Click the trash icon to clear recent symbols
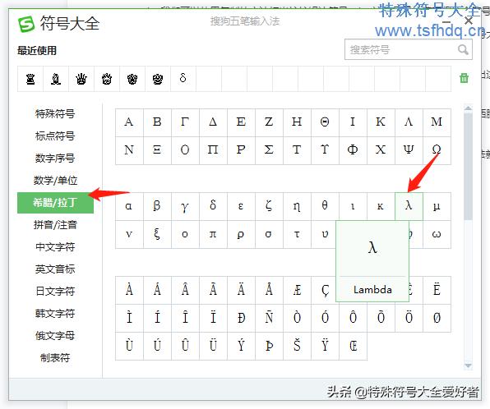Screen dimensions: 490x409 coord(464,78)
